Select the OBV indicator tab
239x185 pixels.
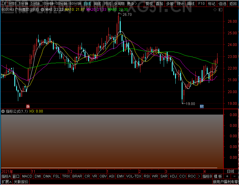point(103,176)
